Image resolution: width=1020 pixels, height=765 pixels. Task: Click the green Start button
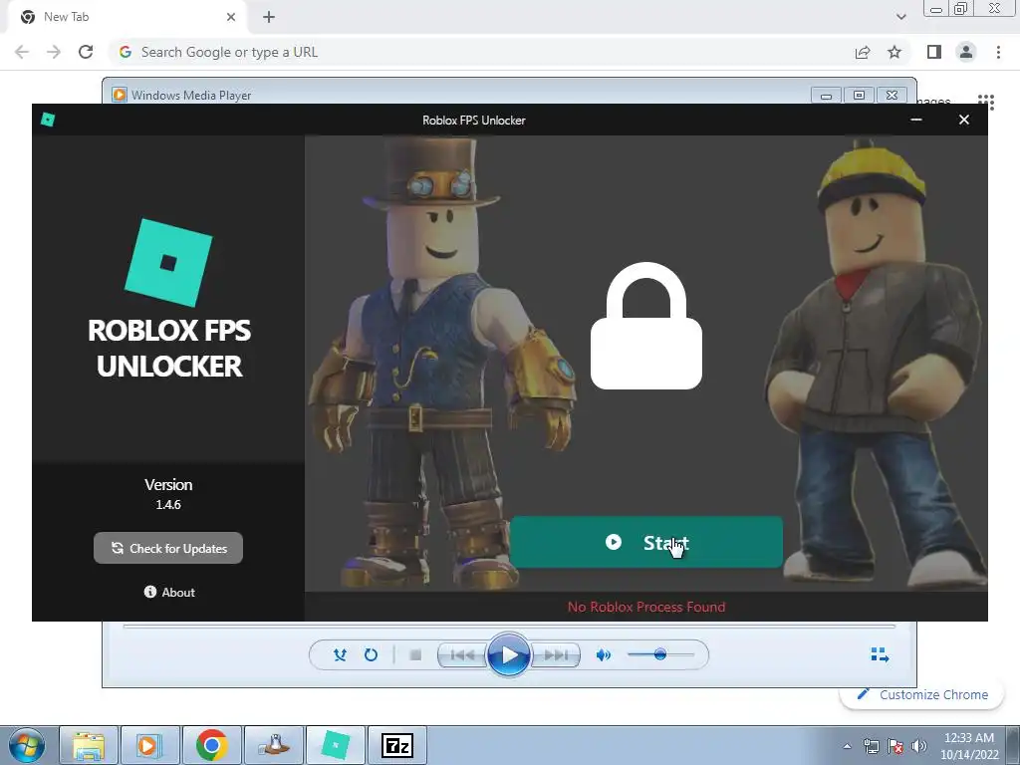[x=645, y=542]
